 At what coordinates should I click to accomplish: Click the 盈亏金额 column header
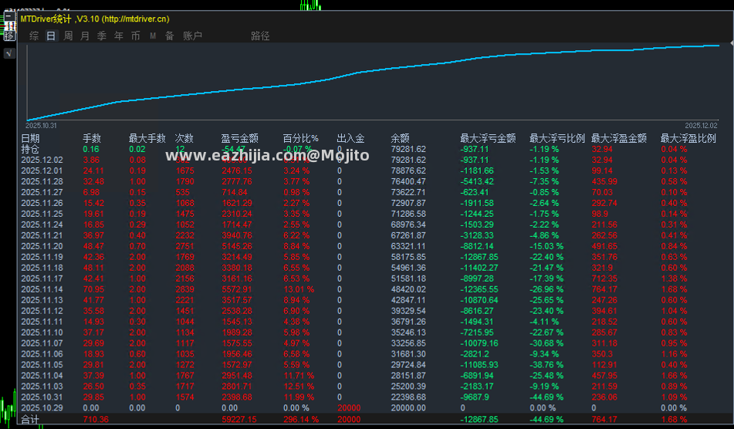[x=240, y=138]
